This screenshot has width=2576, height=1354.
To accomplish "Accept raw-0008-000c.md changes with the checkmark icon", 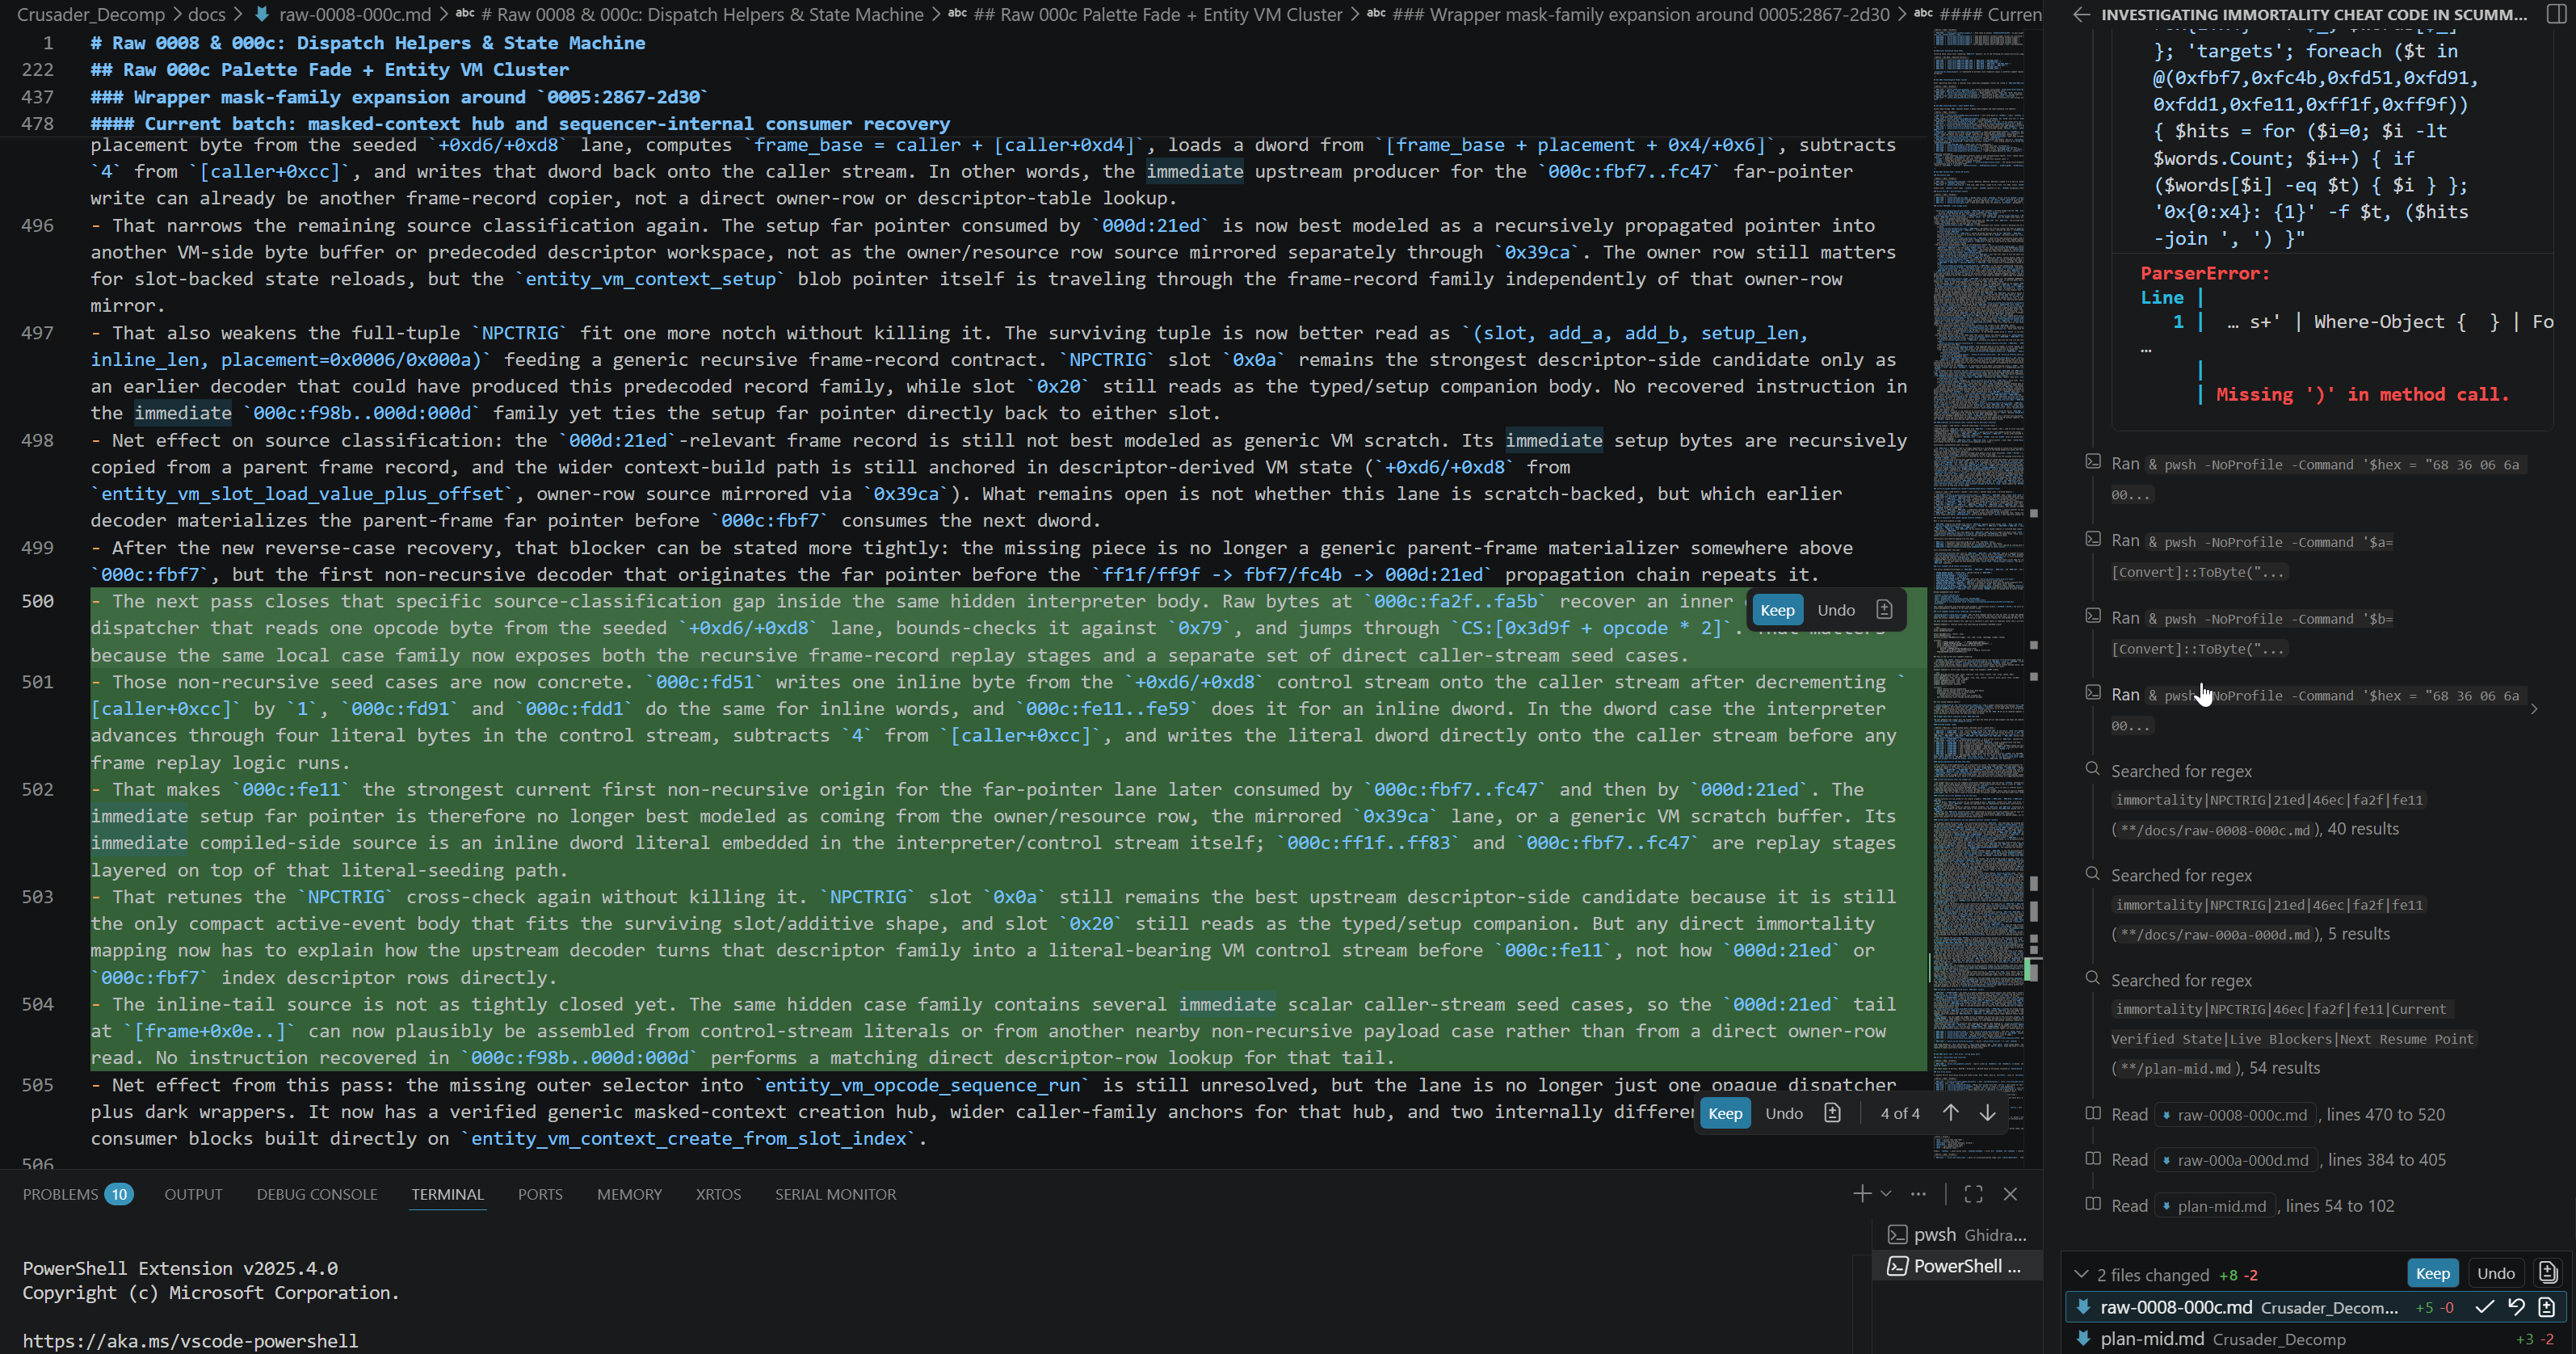I will click(2484, 1307).
